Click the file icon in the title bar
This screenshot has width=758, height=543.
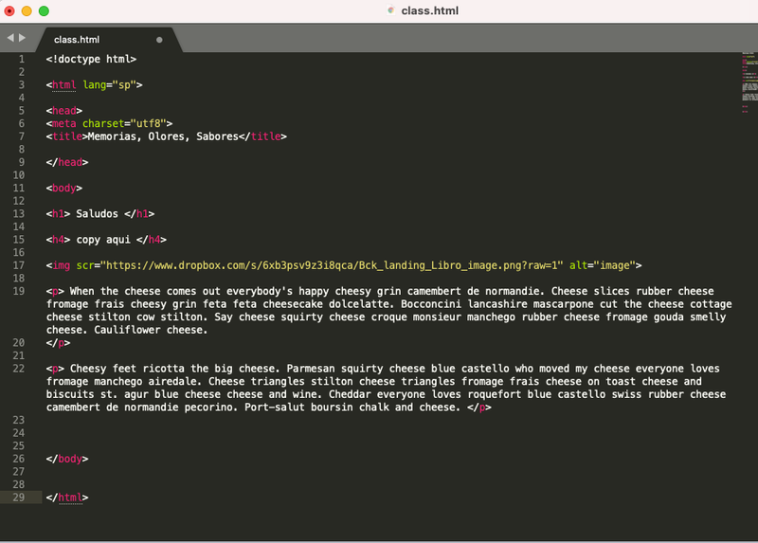(390, 10)
